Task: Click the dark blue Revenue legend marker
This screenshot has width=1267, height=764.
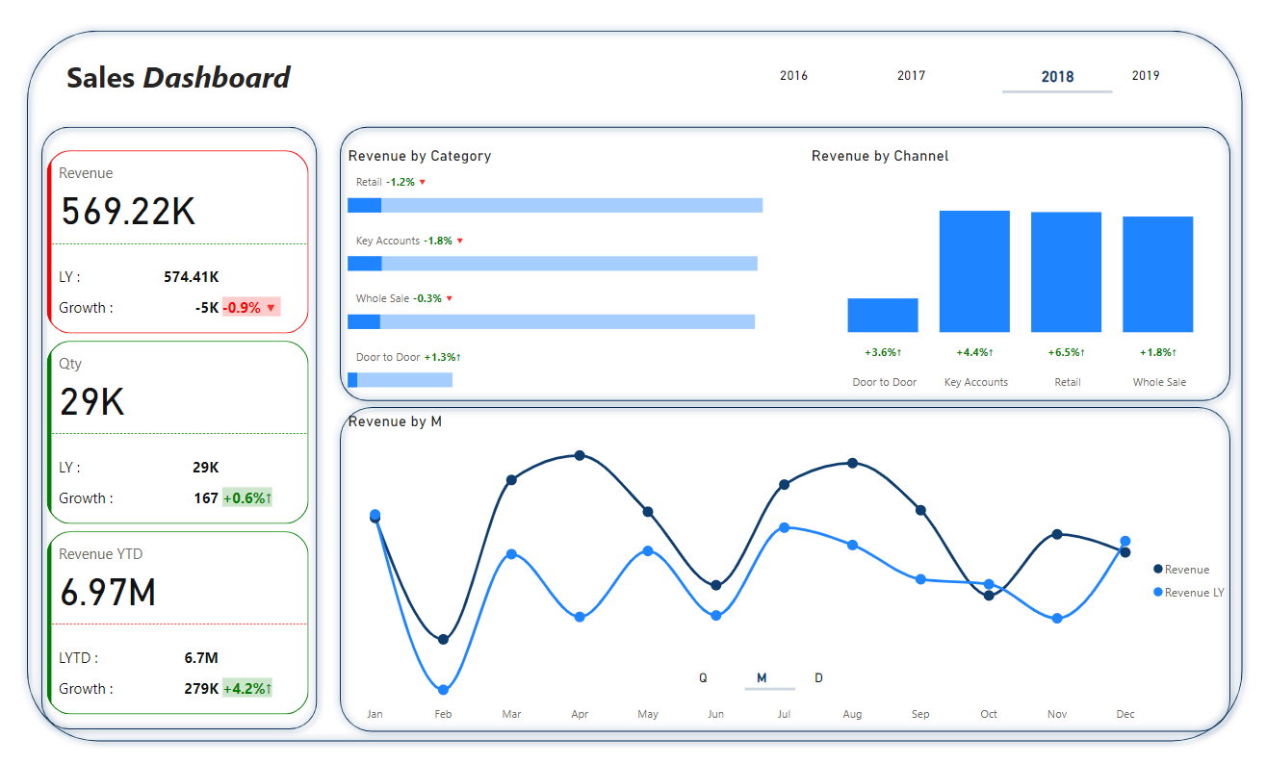Action: [x=1158, y=570]
